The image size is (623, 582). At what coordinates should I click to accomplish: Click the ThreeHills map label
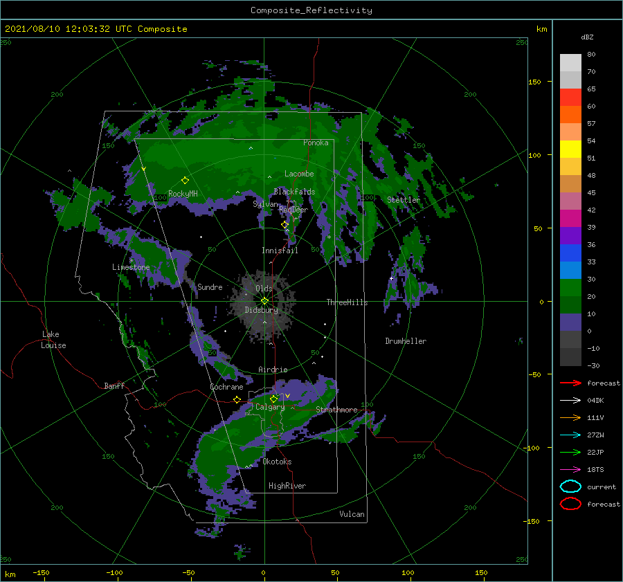click(347, 302)
